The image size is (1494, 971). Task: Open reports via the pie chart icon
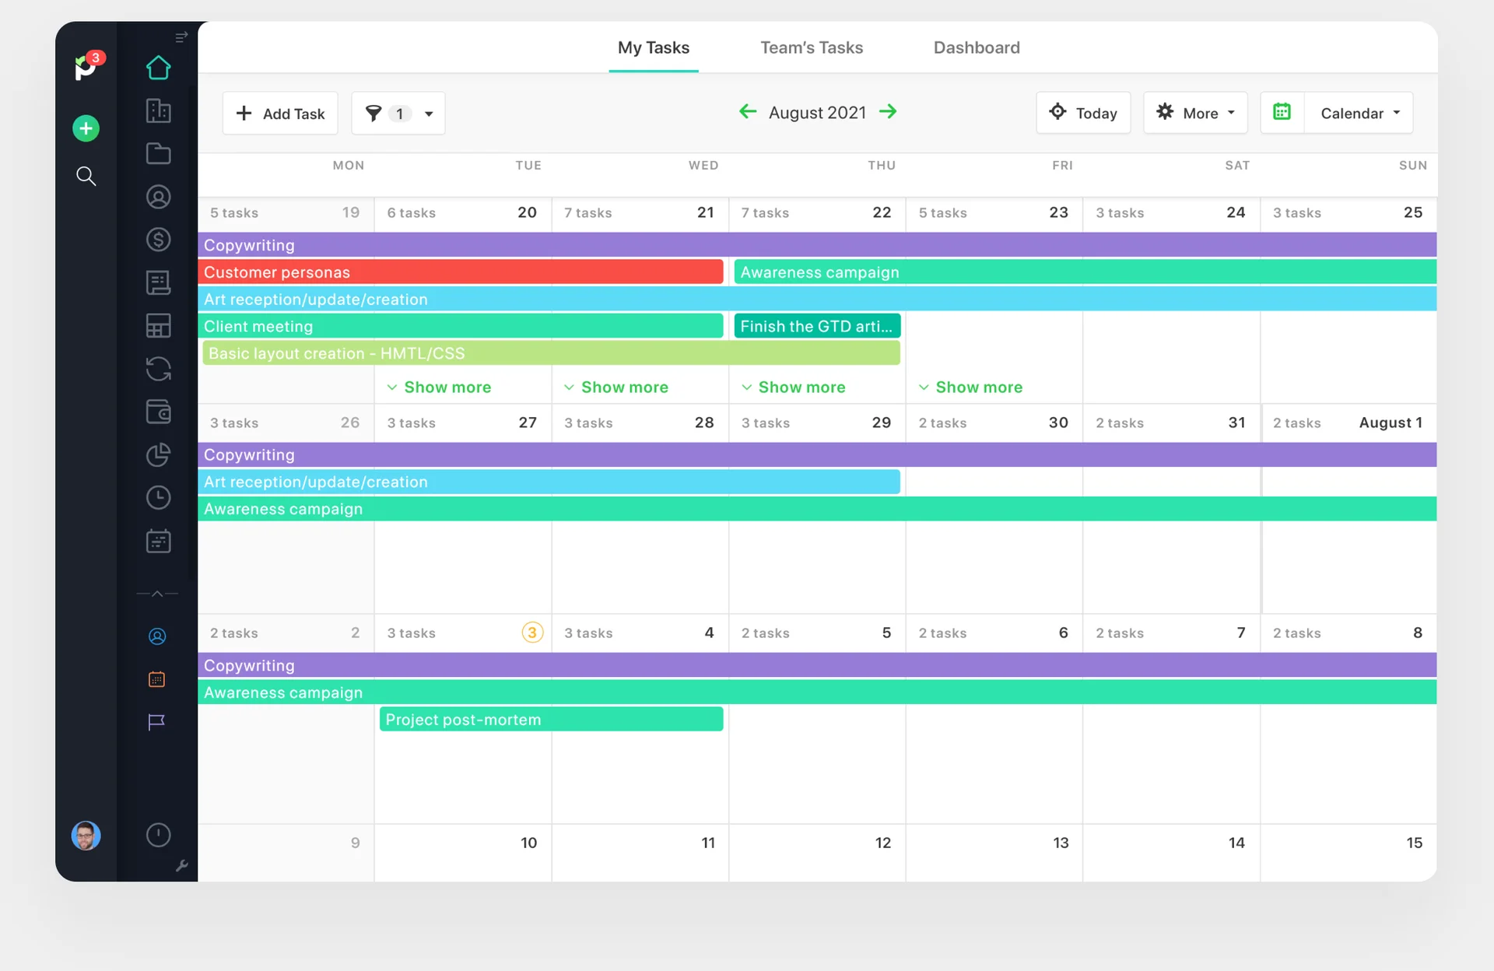pos(159,455)
